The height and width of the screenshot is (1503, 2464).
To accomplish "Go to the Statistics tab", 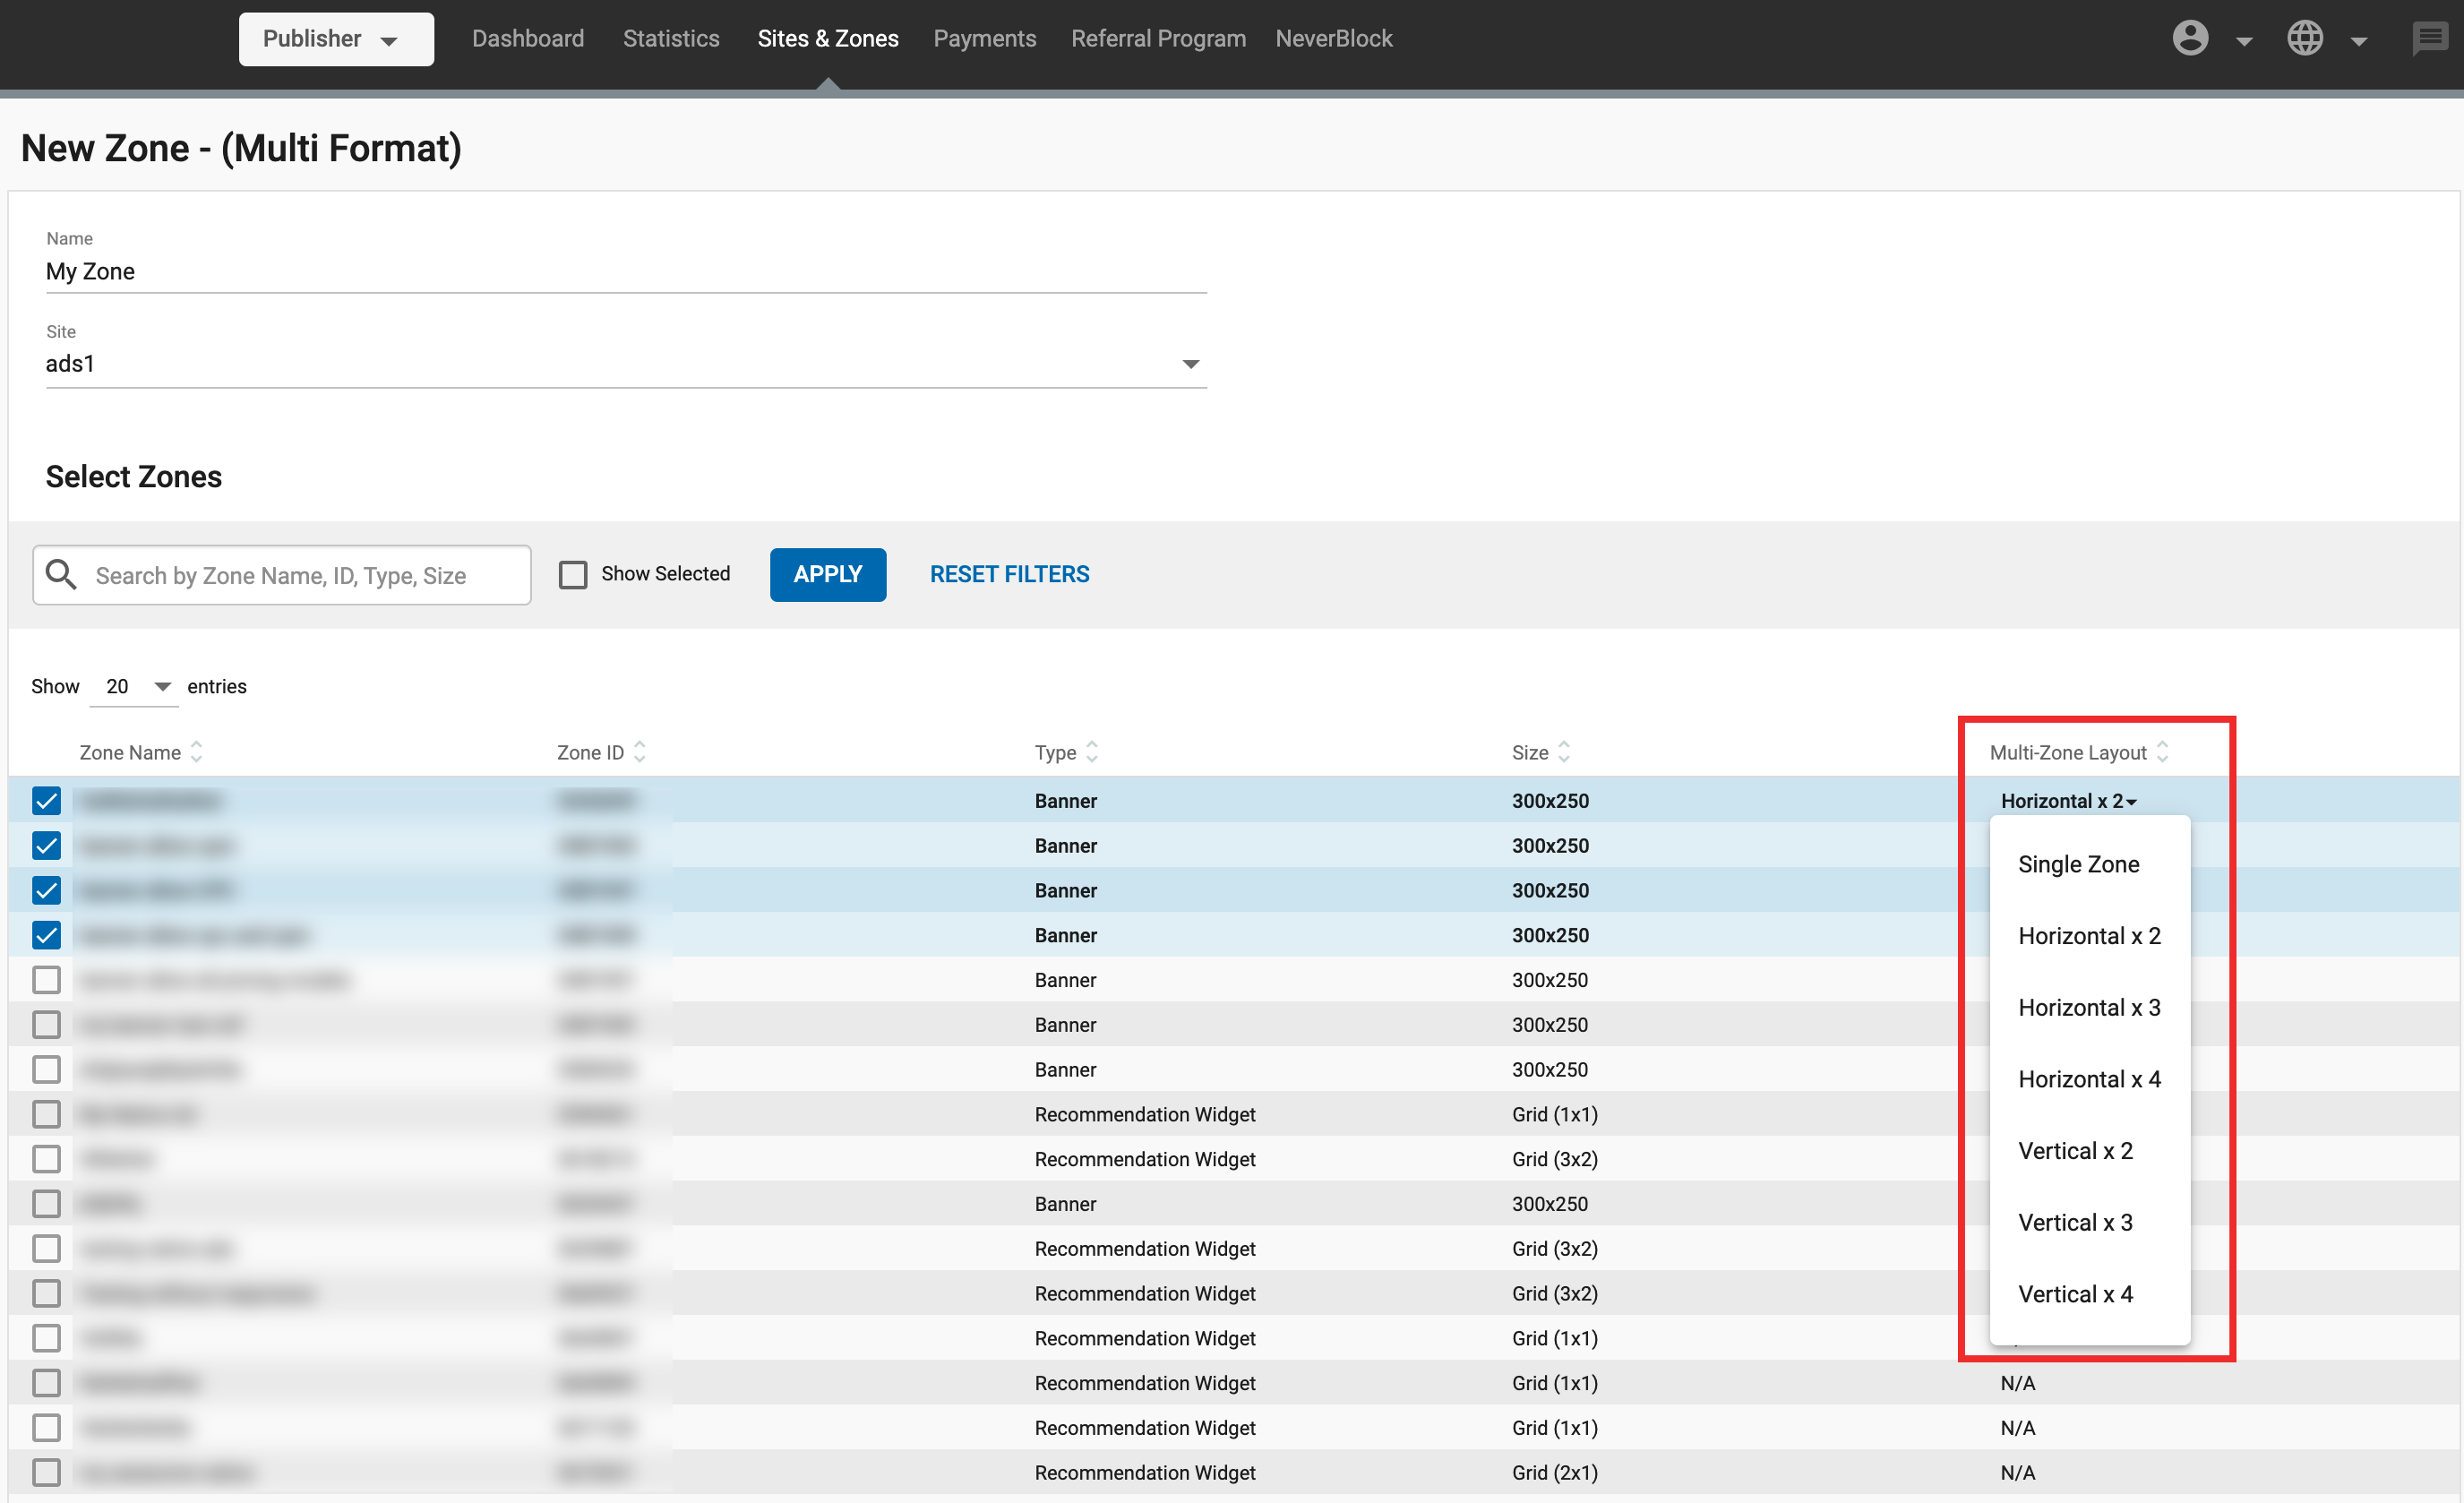I will 671,39.
